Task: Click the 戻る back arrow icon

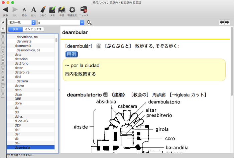Action: [x=5, y=10]
